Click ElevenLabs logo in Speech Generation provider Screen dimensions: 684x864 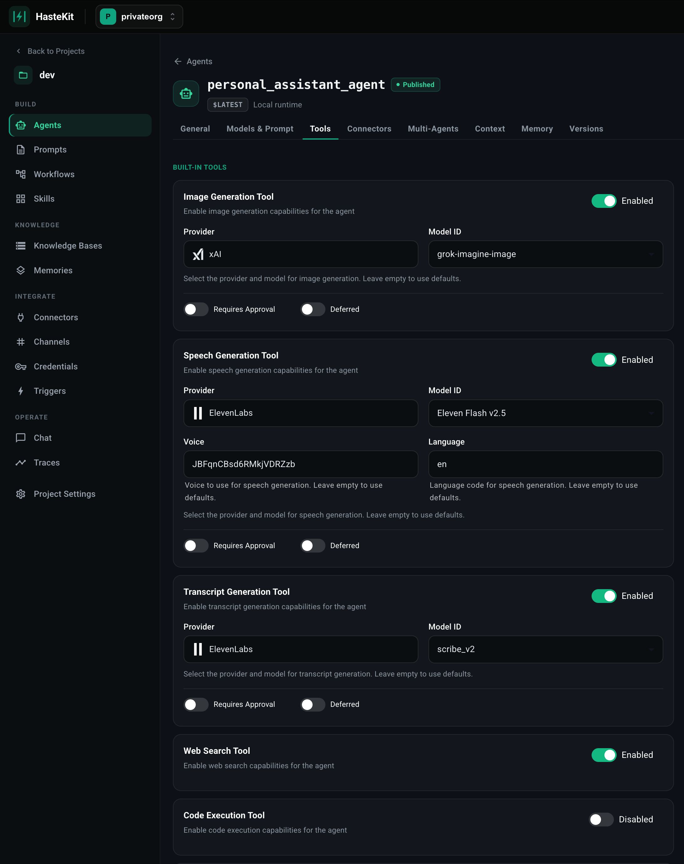198,413
